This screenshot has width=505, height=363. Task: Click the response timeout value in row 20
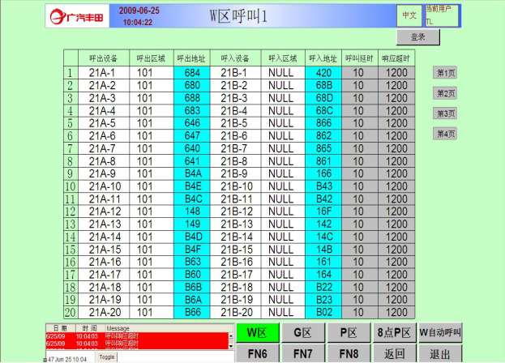[396, 313]
